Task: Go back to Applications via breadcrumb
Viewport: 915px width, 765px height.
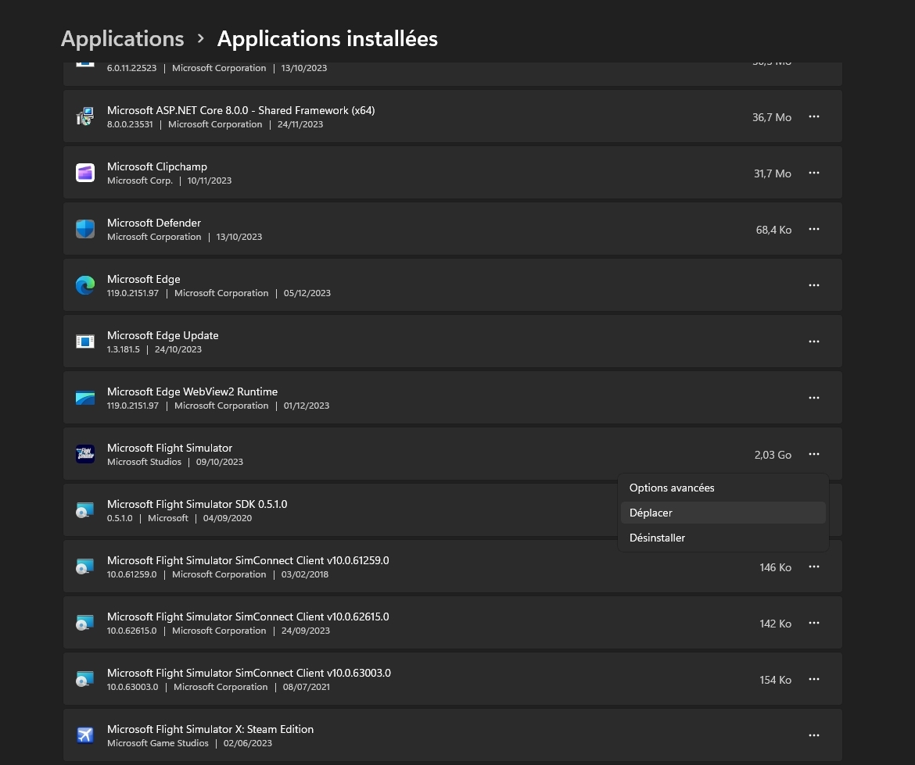Action: (123, 38)
